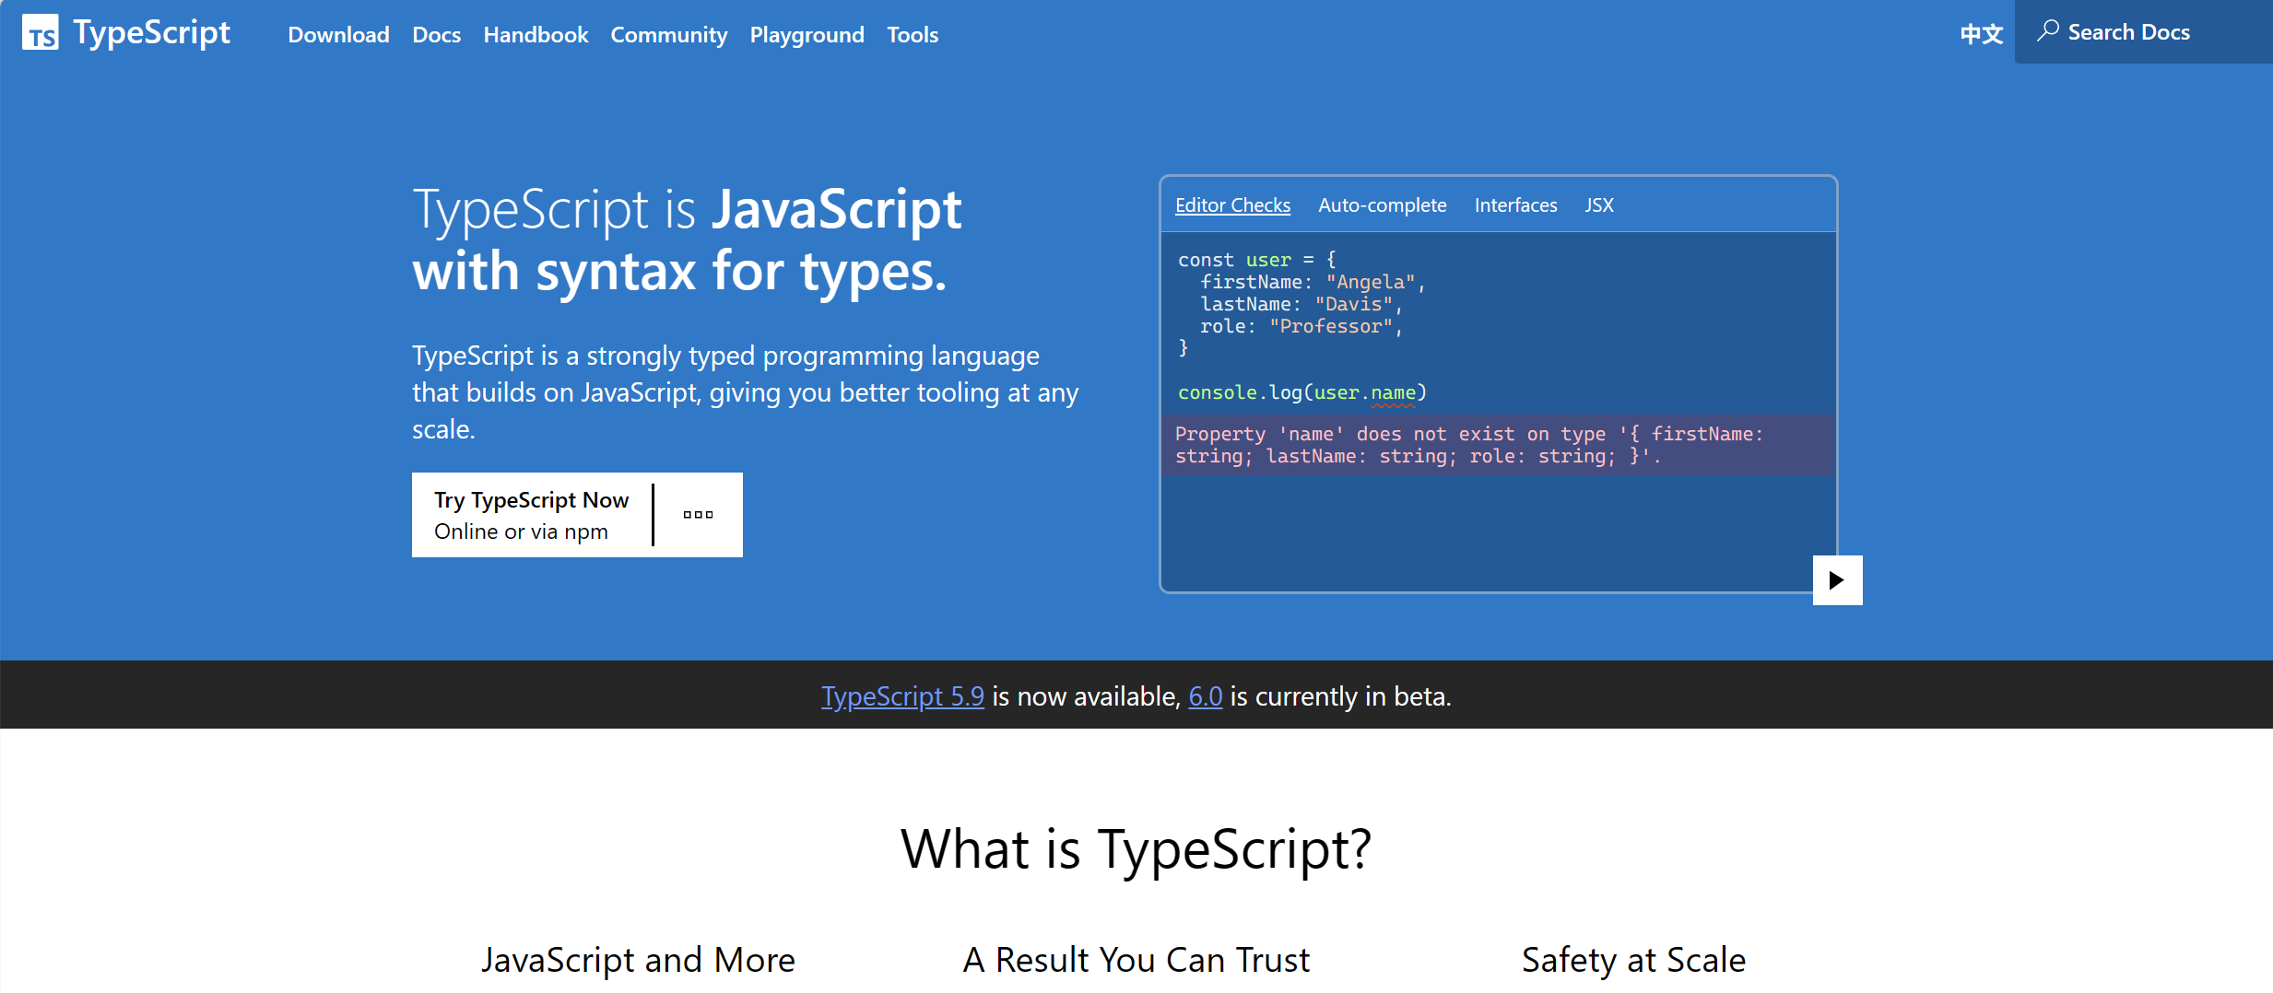
Task: Click the highlighted Property error message in the code
Action: click(x=1493, y=444)
